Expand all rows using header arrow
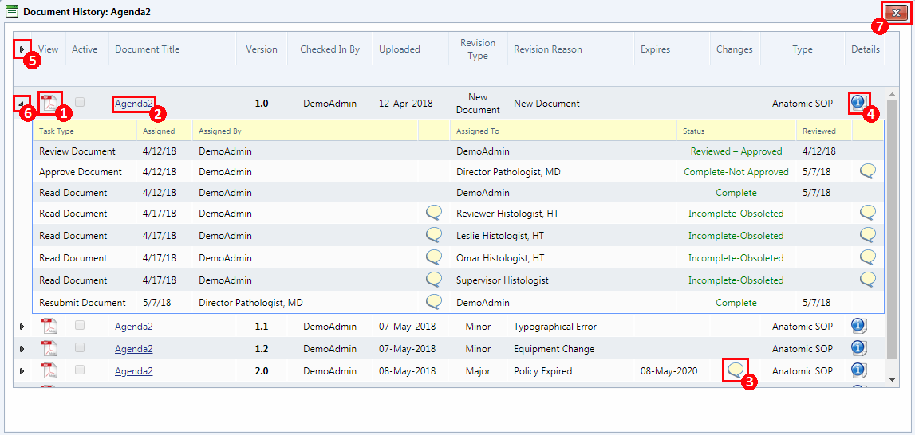This screenshot has height=435, width=915. 22,49
